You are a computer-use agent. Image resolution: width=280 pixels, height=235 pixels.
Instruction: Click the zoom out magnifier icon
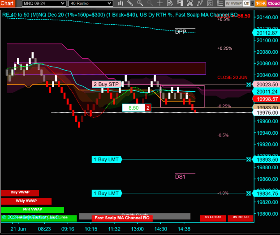(150, 3)
